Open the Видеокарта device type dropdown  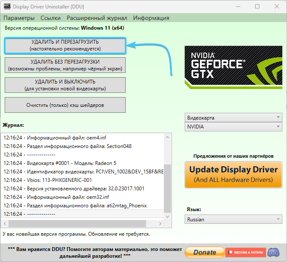[234, 117]
